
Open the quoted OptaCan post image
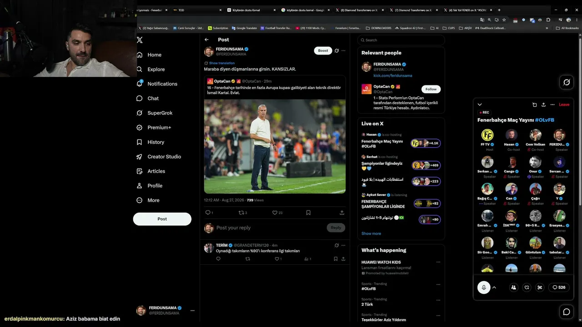click(x=275, y=146)
